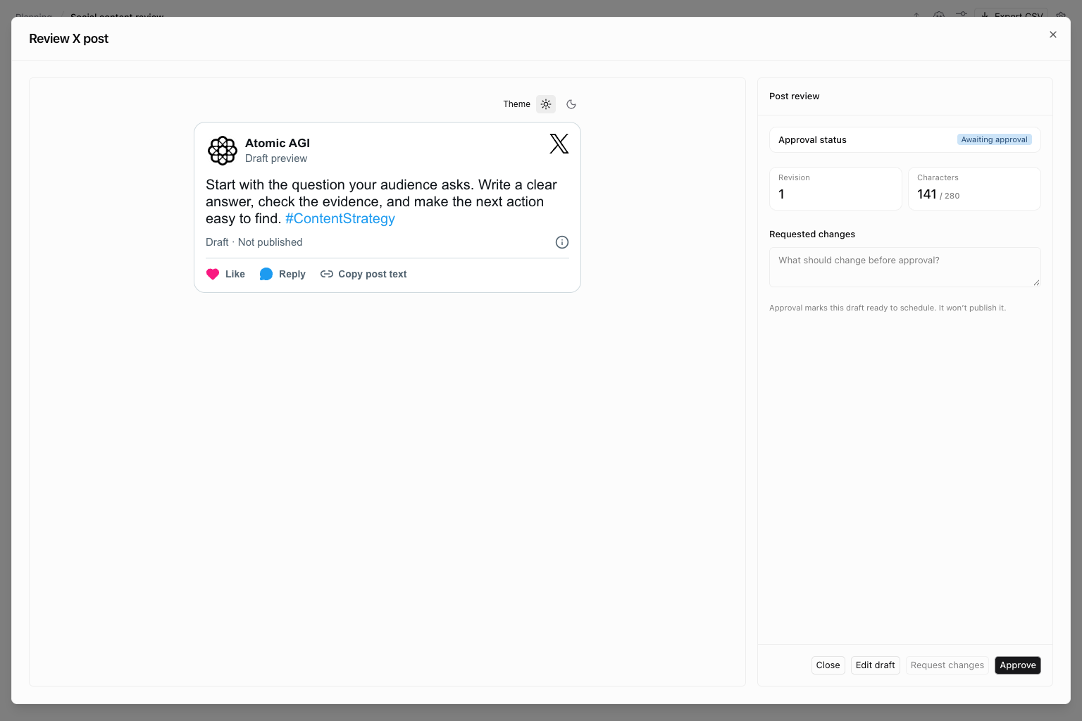Screen dimensions: 1082x721
Task: Click Edit draft button
Action: [876, 665]
